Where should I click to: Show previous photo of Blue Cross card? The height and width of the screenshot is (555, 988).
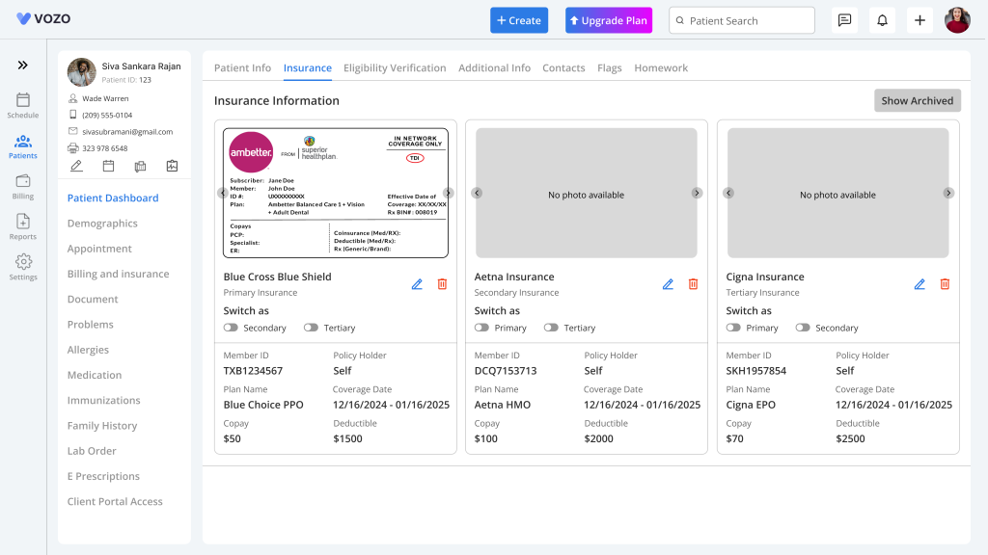pyautogui.click(x=223, y=193)
